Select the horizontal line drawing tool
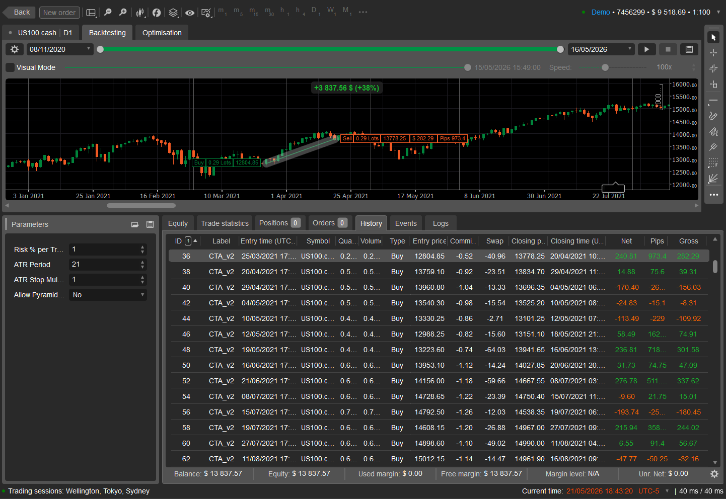This screenshot has height=499, width=726. pyautogui.click(x=713, y=101)
